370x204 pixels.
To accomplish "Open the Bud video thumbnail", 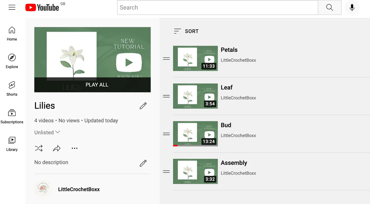I will coord(195,134).
